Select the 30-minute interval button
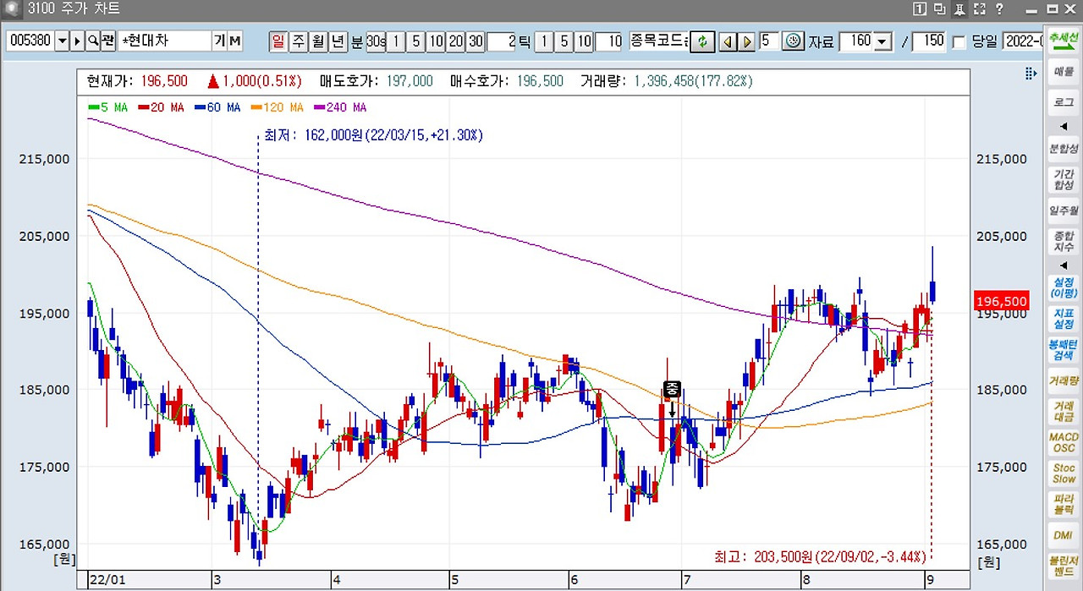Image resolution: width=1083 pixels, height=591 pixels. pyautogui.click(x=476, y=41)
